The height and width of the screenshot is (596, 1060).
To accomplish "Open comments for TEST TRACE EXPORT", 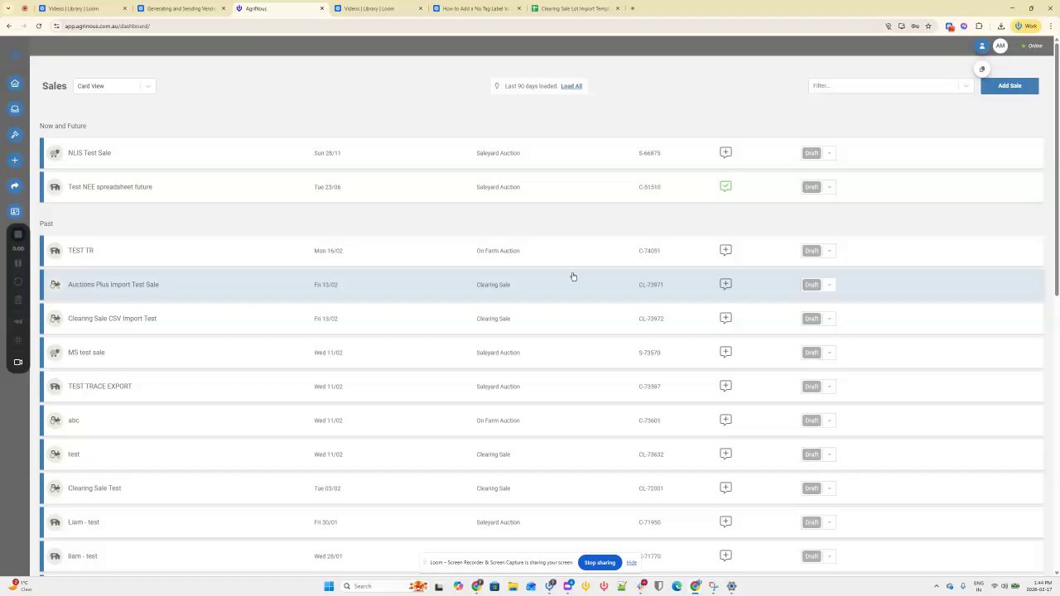I will point(725,386).
